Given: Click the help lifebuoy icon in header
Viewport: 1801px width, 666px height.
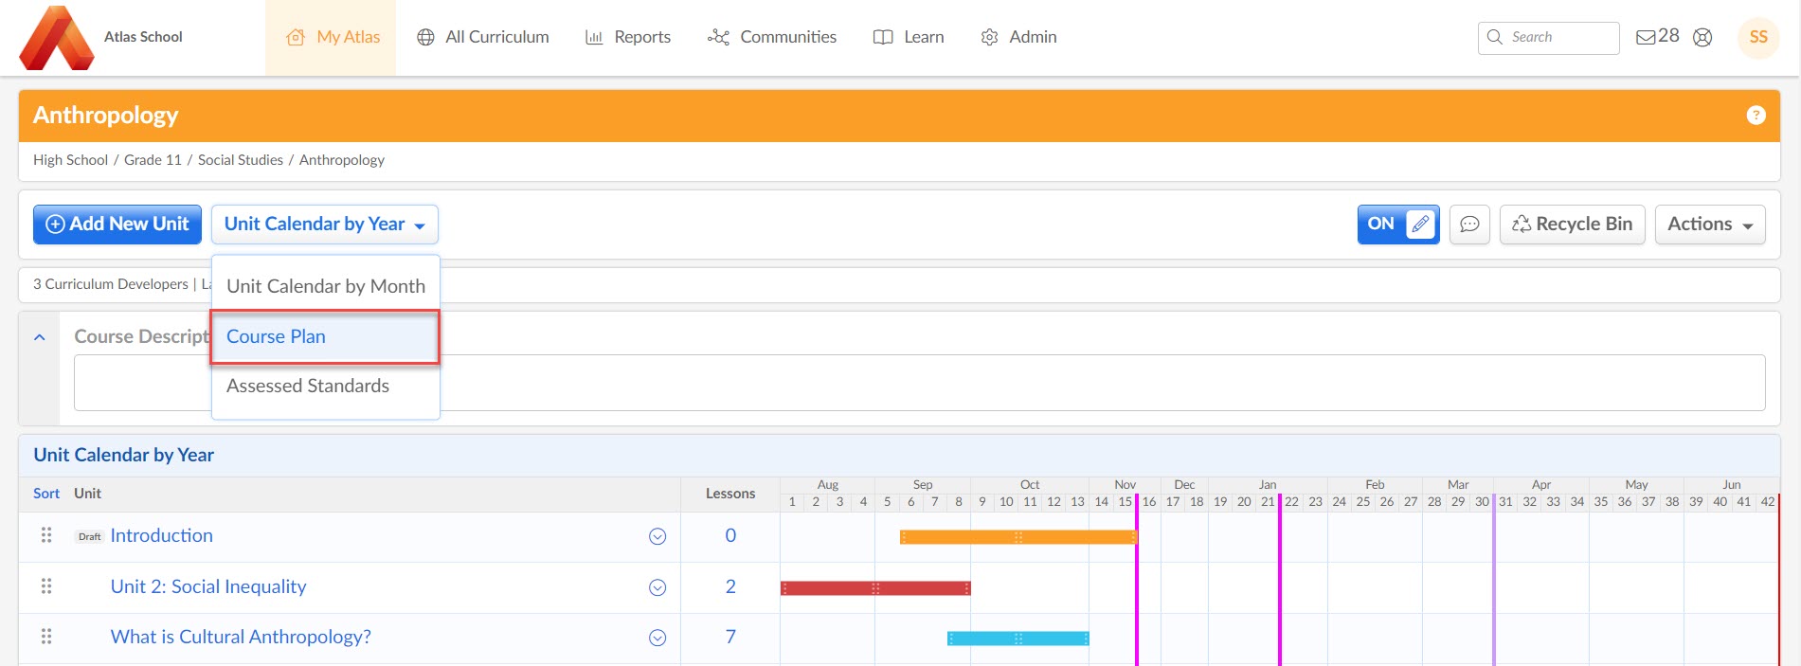Looking at the screenshot, I should (1702, 37).
